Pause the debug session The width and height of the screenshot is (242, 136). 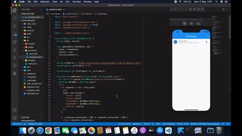[175, 9]
